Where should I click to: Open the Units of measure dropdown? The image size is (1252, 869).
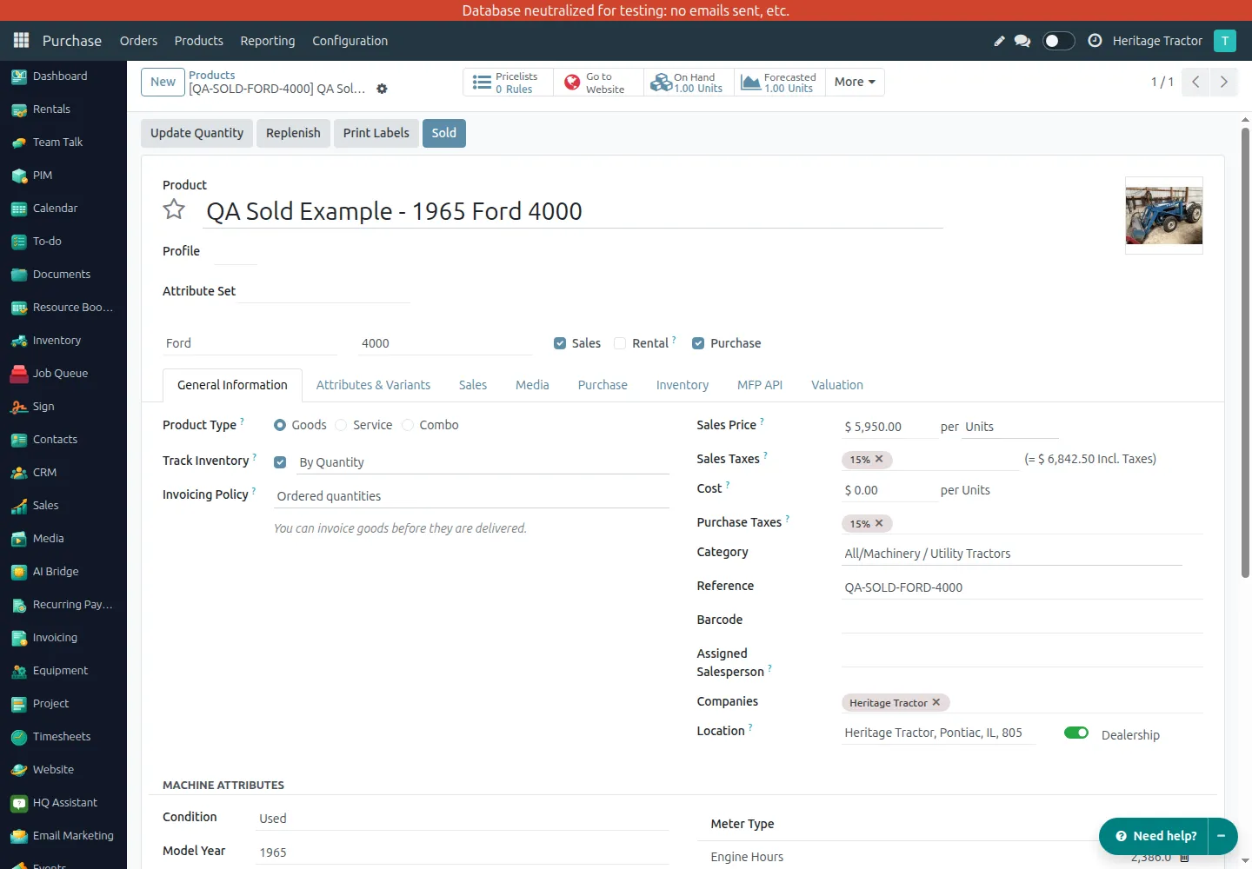point(1010,427)
